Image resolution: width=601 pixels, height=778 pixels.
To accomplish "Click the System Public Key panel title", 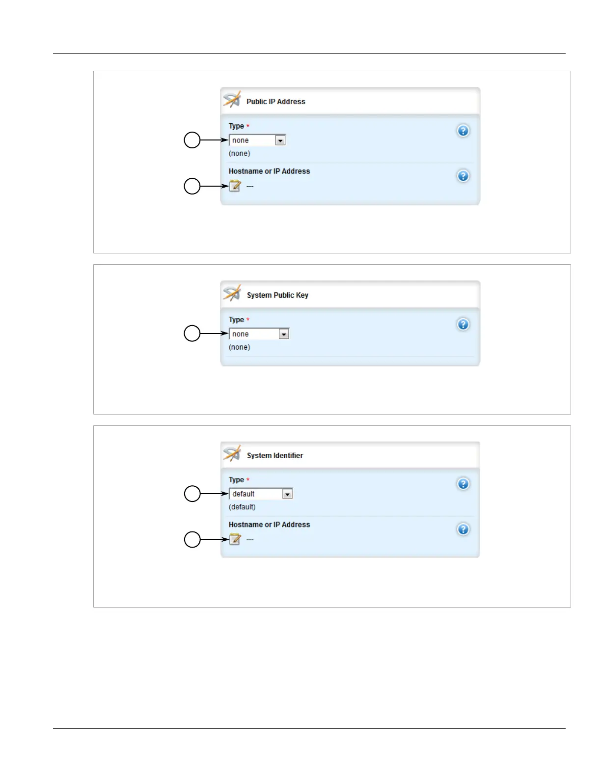I will 277,295.
